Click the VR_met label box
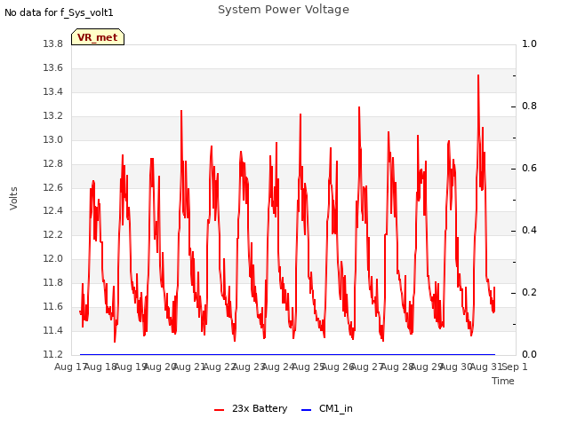The image size is (569, 426). point(98,37)
